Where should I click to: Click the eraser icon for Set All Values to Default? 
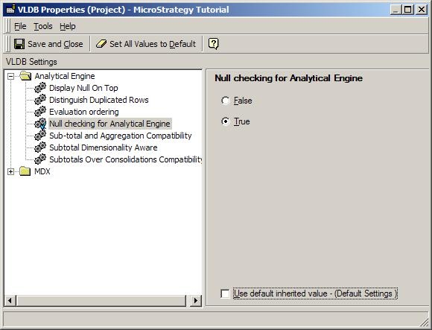[x=101, y=44]
